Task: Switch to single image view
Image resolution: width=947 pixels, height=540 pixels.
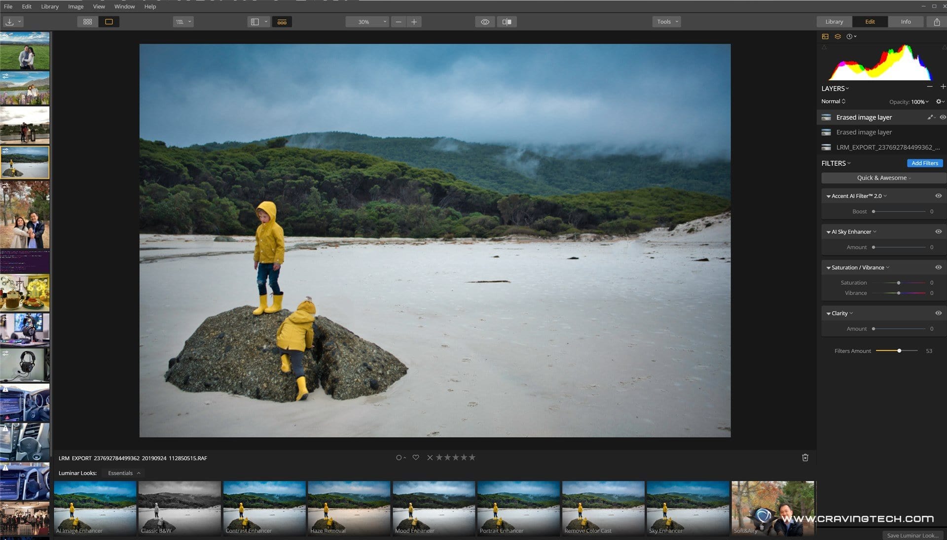Action: coord(109,22)
